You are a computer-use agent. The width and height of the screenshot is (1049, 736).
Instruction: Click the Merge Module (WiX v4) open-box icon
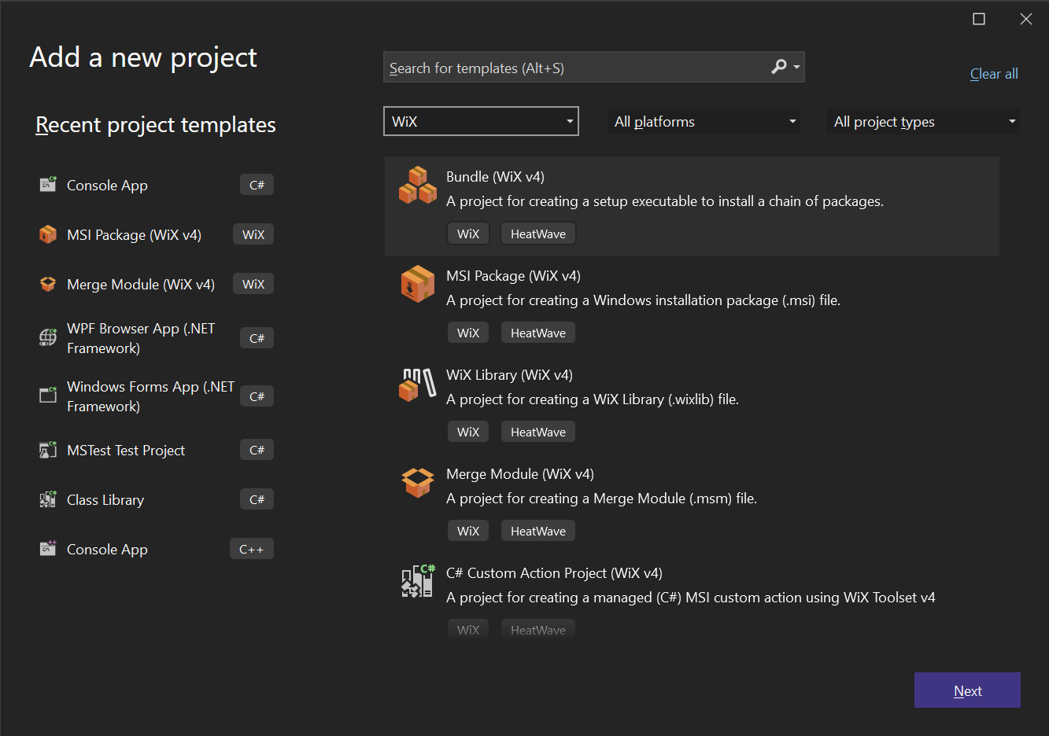[417, 483]
